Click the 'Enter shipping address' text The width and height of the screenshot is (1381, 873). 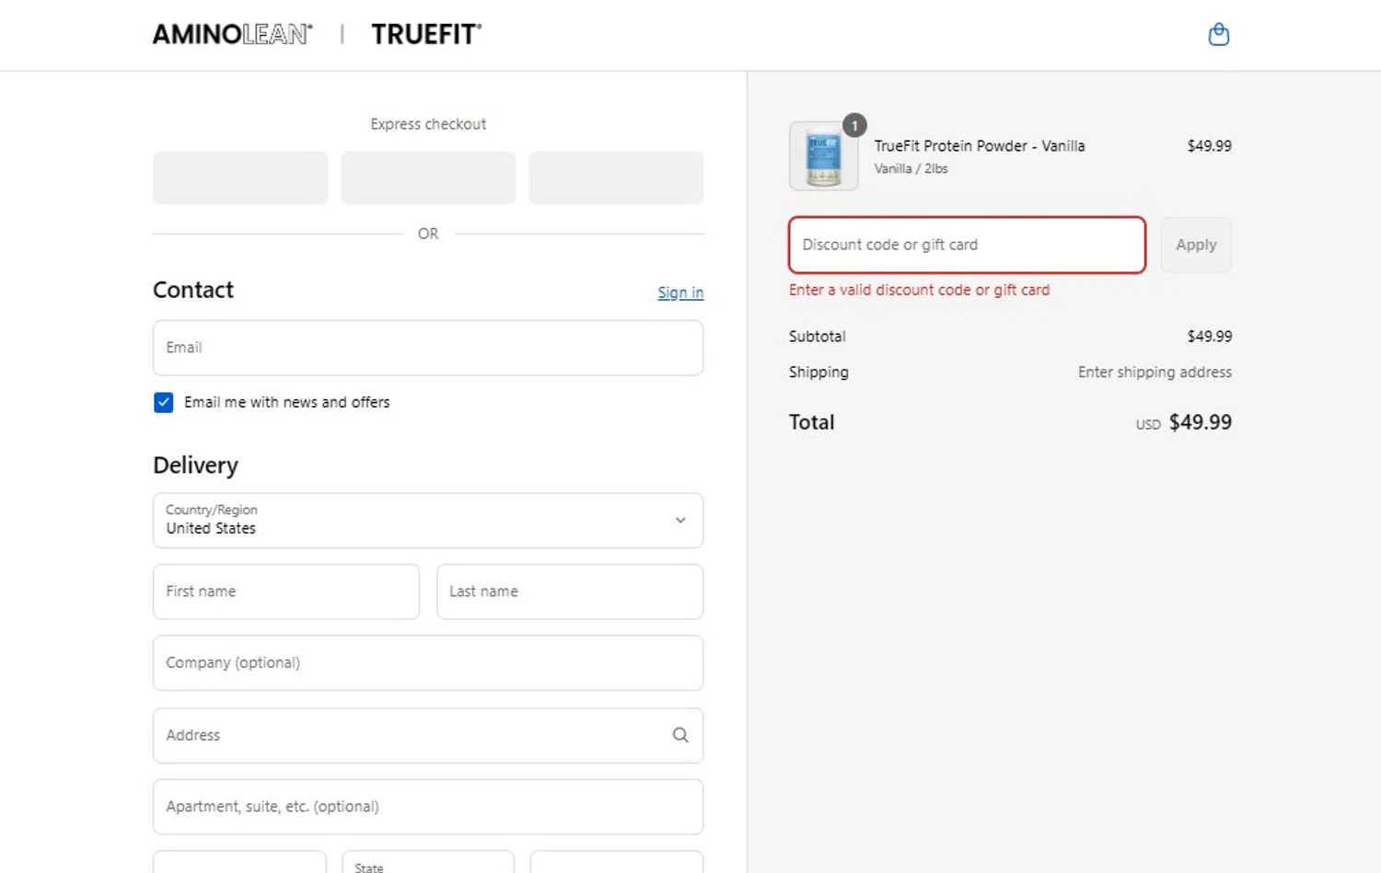point(1155,372)
